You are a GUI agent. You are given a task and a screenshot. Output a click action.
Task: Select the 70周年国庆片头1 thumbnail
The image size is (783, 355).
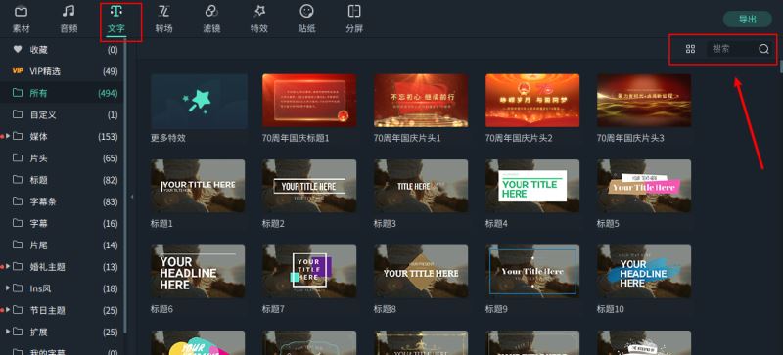click(421, 101)
